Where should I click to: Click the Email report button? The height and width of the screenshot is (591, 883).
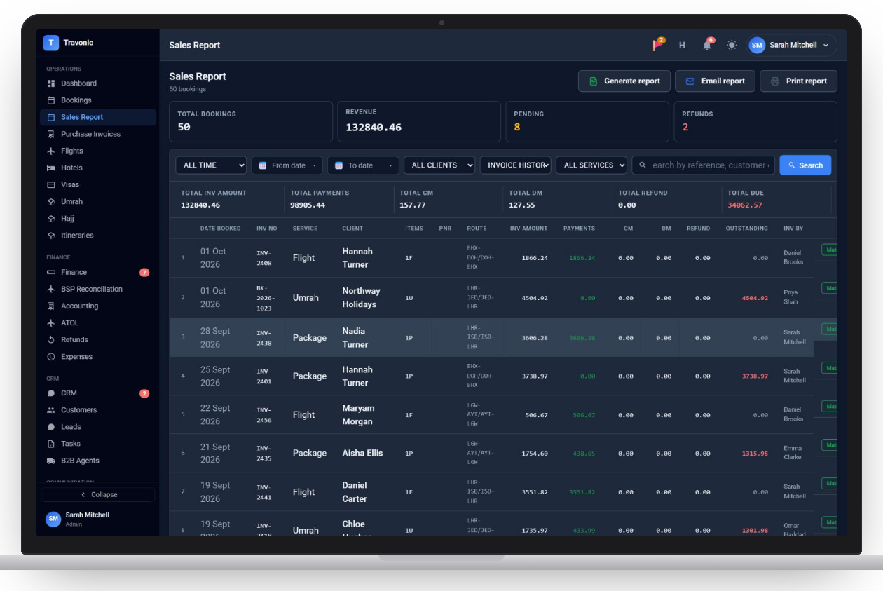(715, 81)
